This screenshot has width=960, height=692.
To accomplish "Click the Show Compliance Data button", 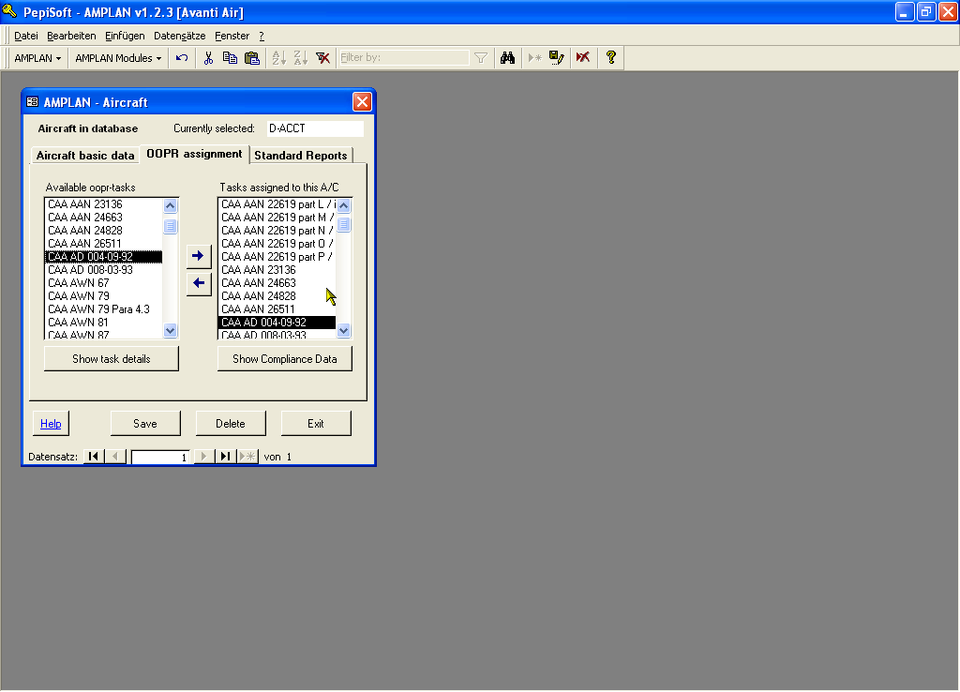I will click(x=285, y=359).
